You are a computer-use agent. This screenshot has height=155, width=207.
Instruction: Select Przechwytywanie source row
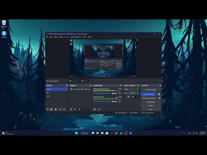(80, 89)
